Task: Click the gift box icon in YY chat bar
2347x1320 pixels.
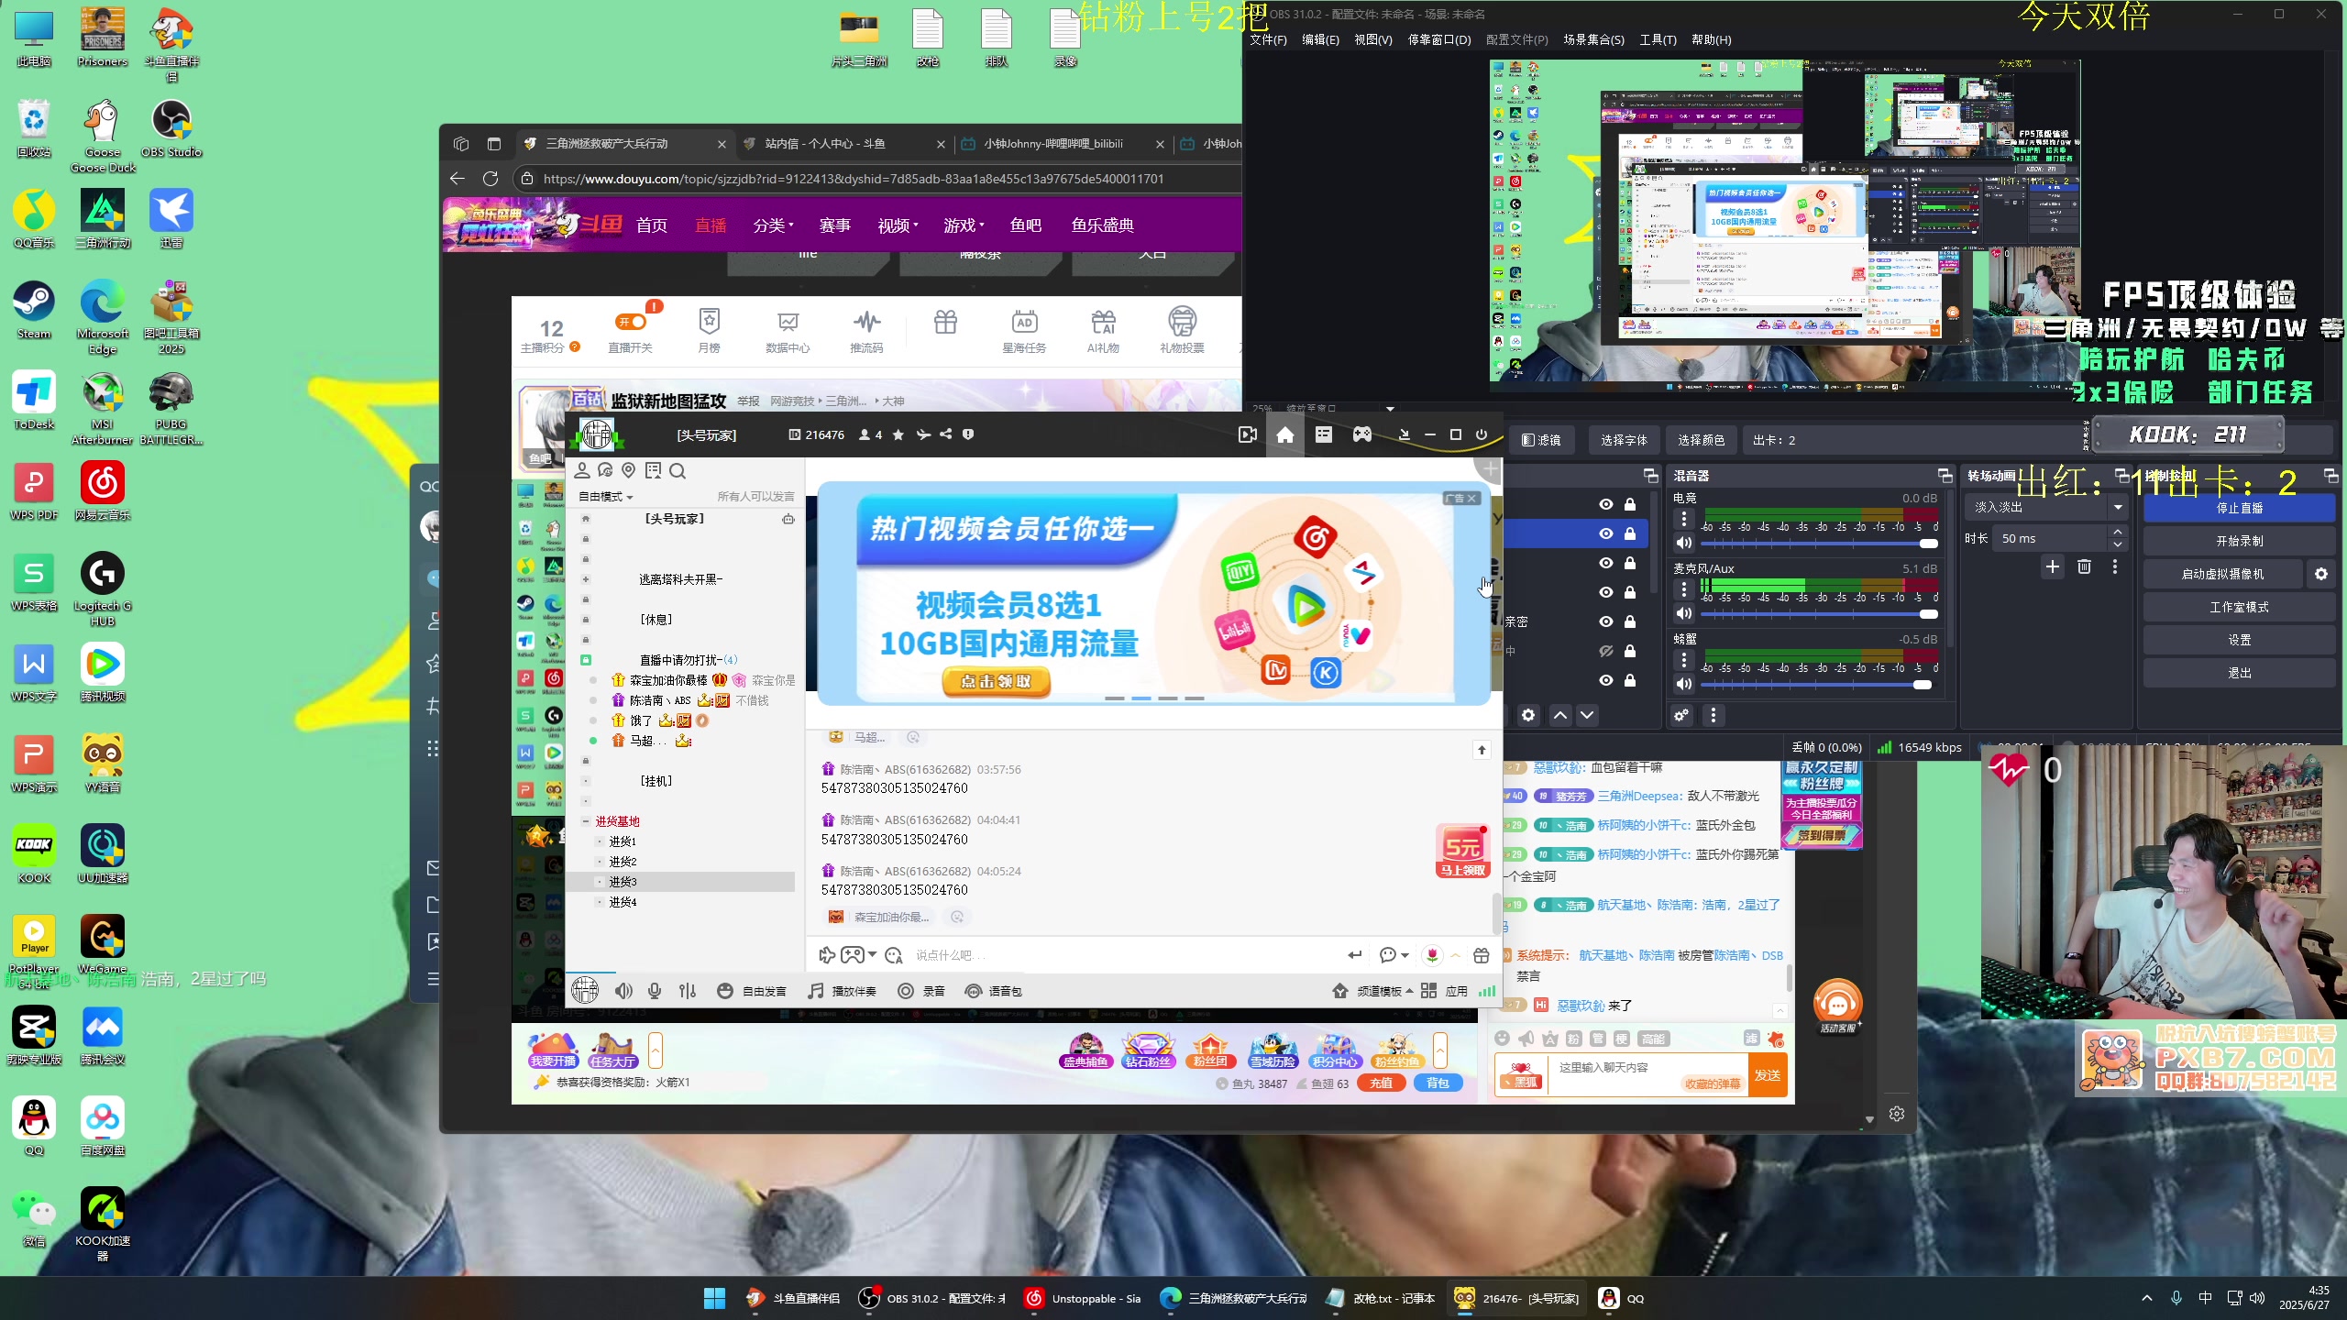Action: coord(1481,955)
